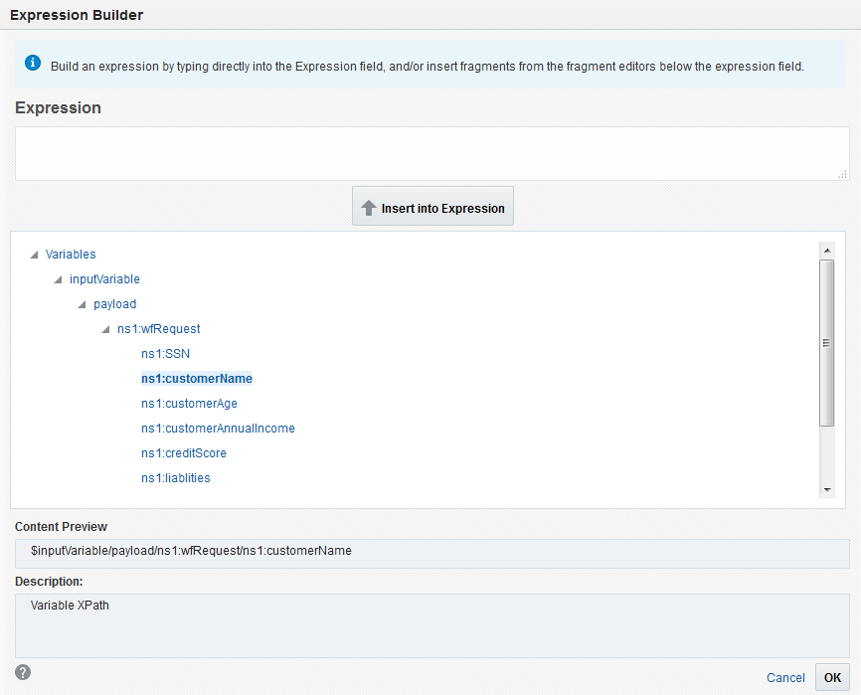Collapse the payload node
Image resolution: width=861 pixels, height=695 pixels.
(x=83, y=304)
